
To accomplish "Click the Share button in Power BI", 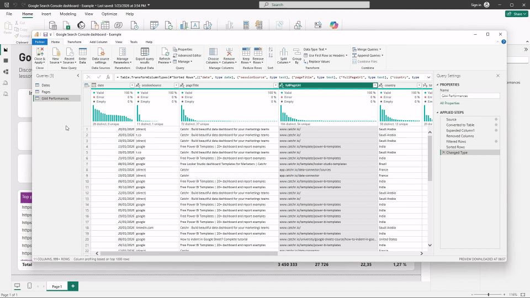I will (517, 14).
